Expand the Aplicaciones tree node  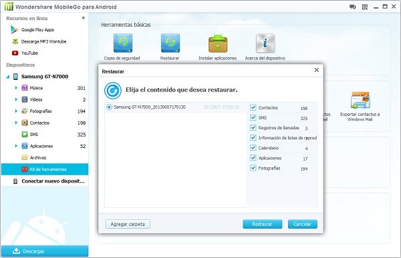[x=16, y=146]
